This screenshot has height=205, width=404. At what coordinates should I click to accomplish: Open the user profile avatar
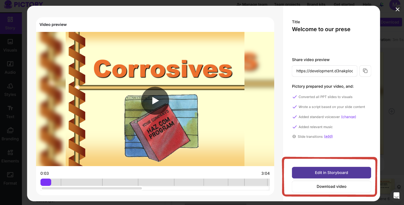tap(395, 4)
